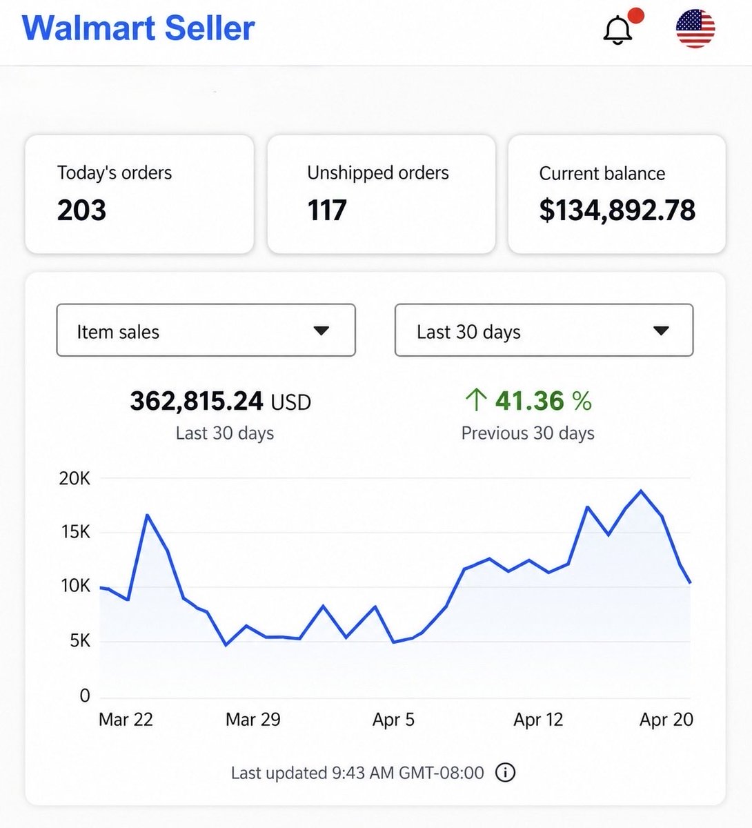
Task: Click the 362,815.24 USD sales total
Action: [x=221, y=401]
